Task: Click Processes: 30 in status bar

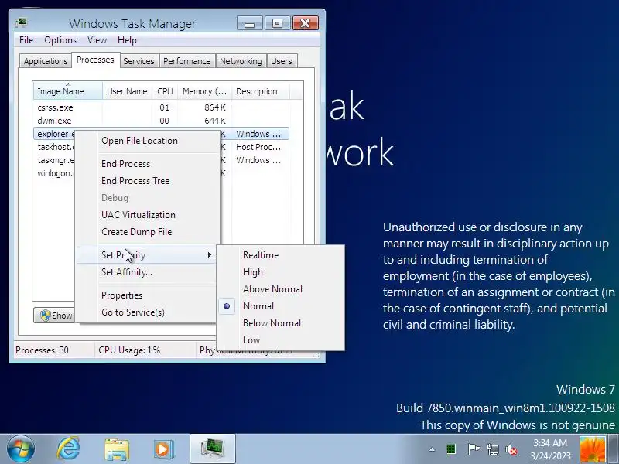Action: point(42,350)
